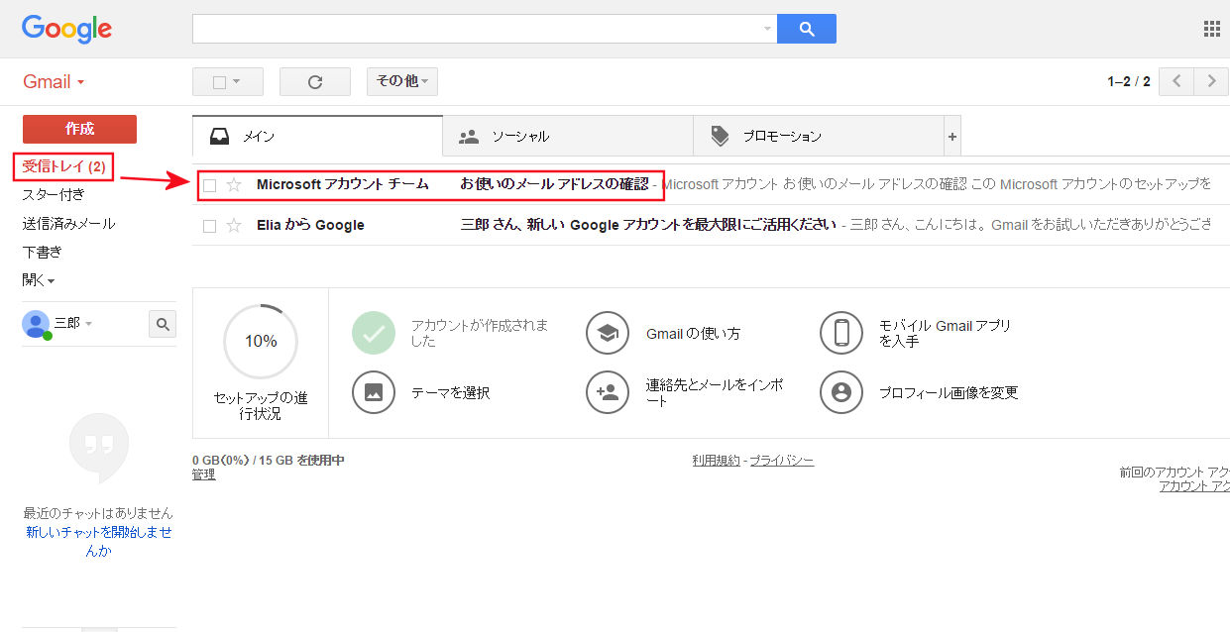Click the Hangouts quote bubble icon

(x=98, y=449)
